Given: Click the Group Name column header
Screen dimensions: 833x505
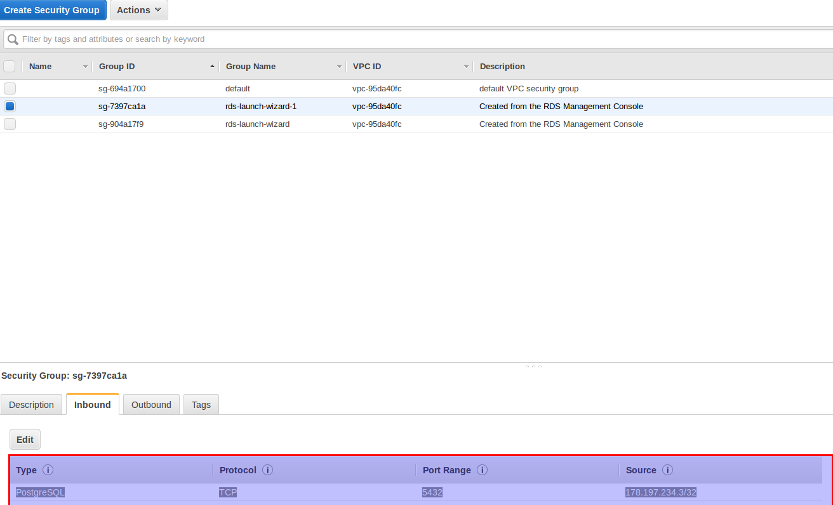Looking at the screenshot, I should (251, 67).
